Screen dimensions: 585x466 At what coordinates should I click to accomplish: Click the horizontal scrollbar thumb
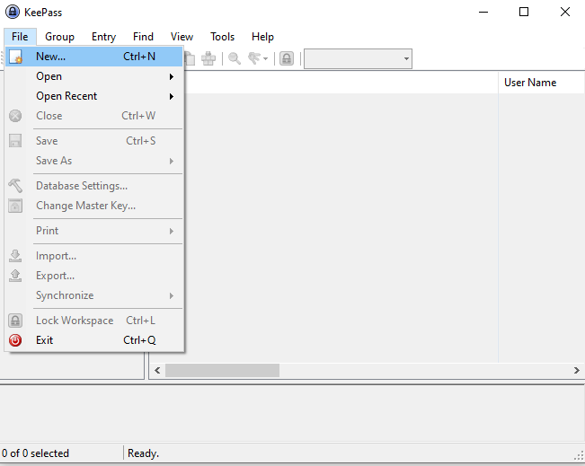(222, 371)
